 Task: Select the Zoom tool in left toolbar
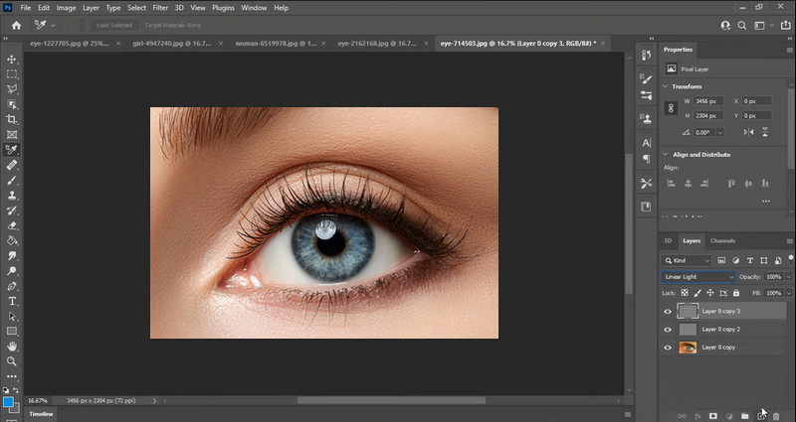[12, 361]
